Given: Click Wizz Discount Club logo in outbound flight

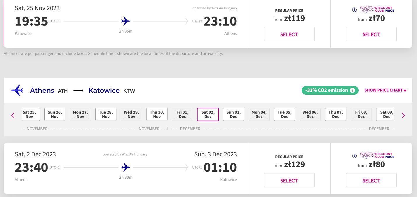Looking at the screenshot, I should pos(377,9).
